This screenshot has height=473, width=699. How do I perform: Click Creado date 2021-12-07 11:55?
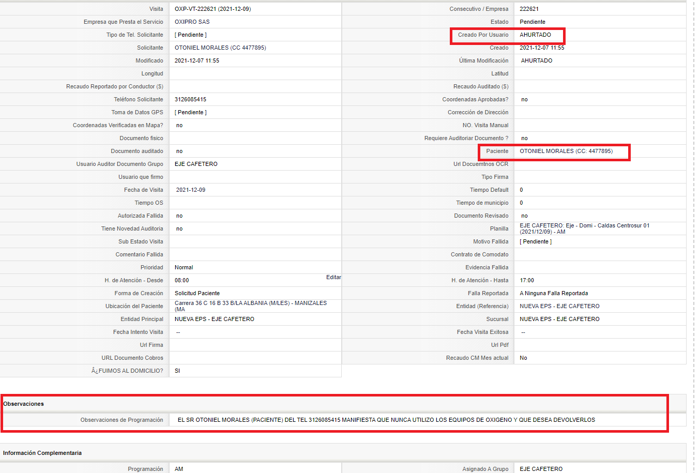tap(542, 48)
